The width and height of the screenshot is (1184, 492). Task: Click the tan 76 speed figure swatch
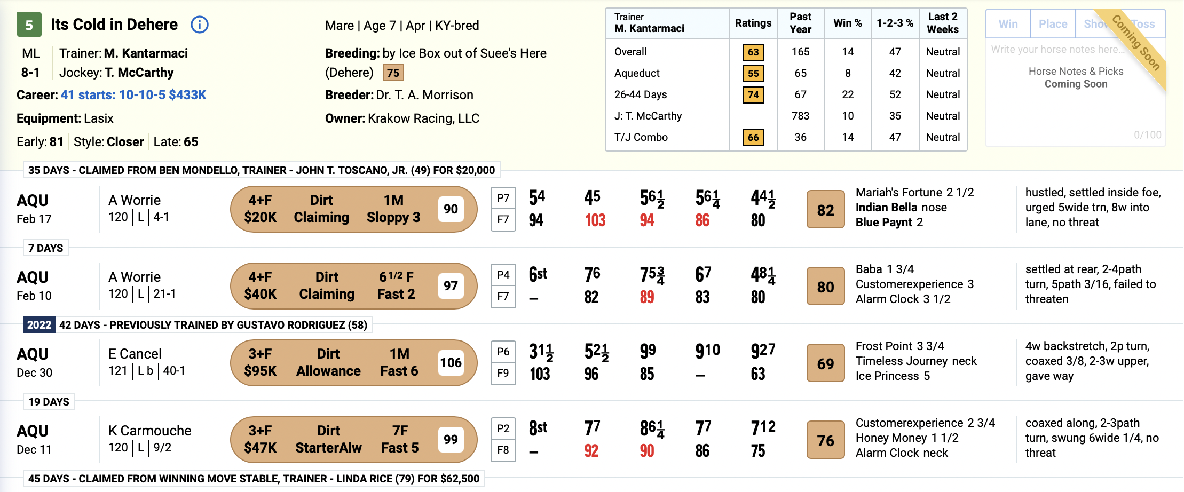(x=825, y=440)
